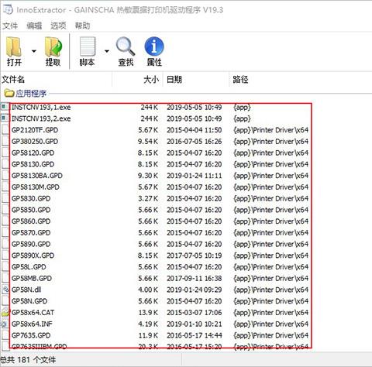Click the {app} path of INSTCNV193,1.exe
372x367 pixels.
coord(242,107)
